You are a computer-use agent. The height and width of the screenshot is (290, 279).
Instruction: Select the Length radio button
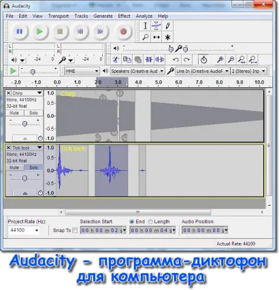150,222
